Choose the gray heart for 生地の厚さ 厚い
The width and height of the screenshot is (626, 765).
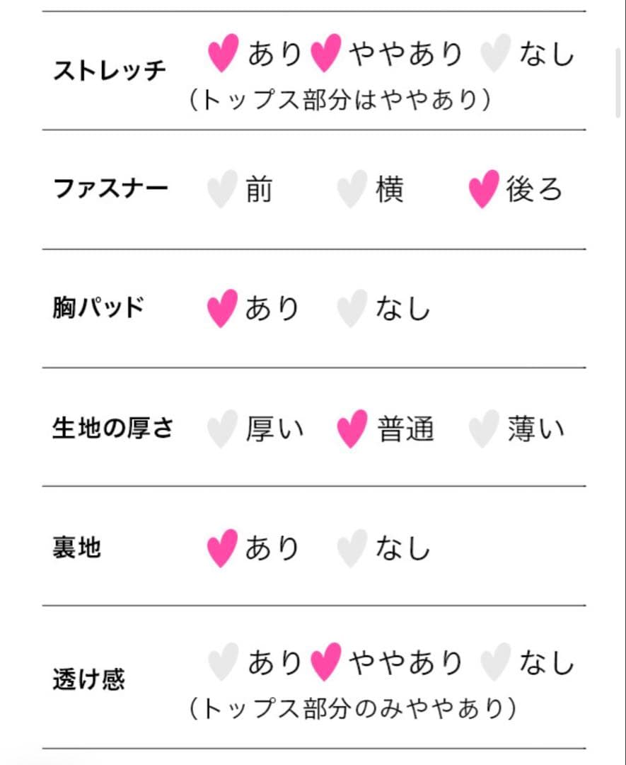pyautogui.click(x=222, y=429)
